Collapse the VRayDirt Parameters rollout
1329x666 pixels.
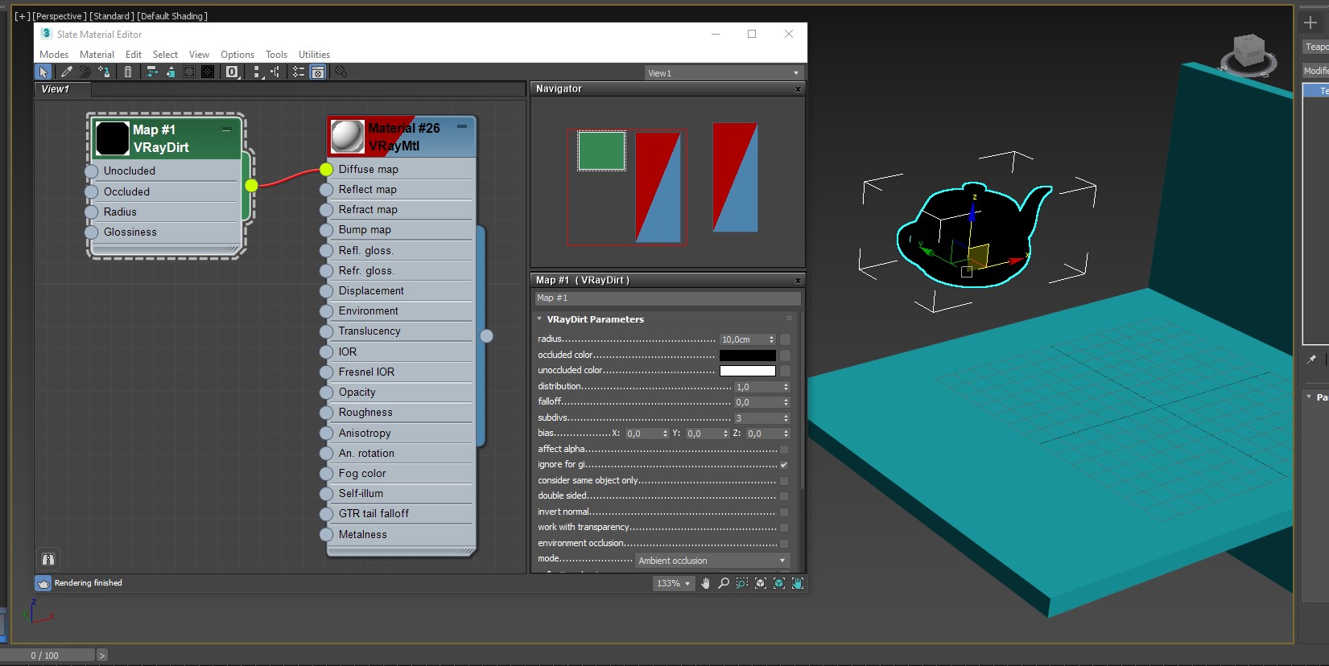(595, 319)
